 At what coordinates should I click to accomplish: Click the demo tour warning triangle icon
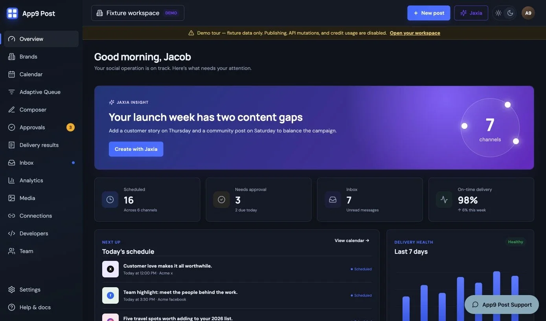click(x=191, y=33)
